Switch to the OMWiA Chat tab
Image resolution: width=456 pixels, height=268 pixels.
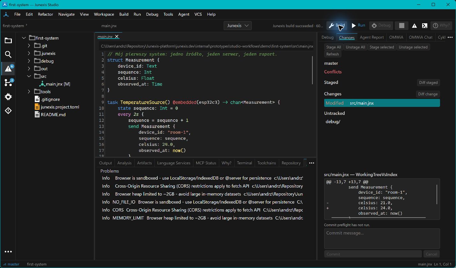click(x=421, y=37)
